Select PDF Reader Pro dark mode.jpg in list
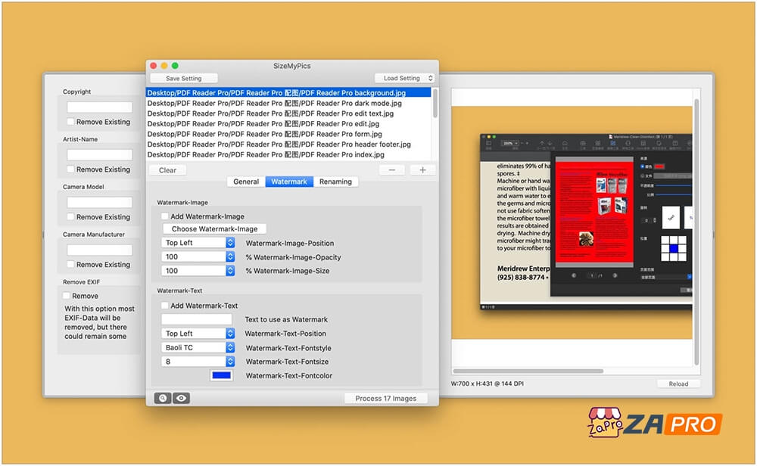The height and width of the screenshot is (466, 757). click(x=274, y=103)
